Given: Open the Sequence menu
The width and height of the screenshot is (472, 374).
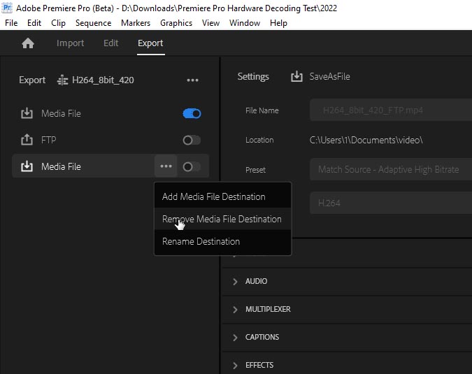Looking at the screenshot, I should [x=93, y=23].
